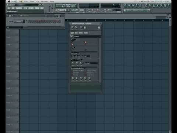Open the time stretching mode dropdown

[90, 63]
